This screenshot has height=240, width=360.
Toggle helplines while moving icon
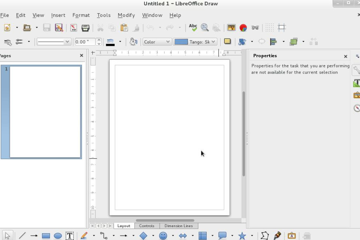click(282, 28)
